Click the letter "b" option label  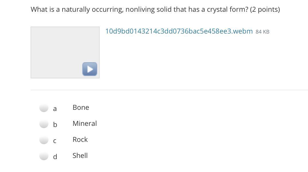(x=55, y=124)
